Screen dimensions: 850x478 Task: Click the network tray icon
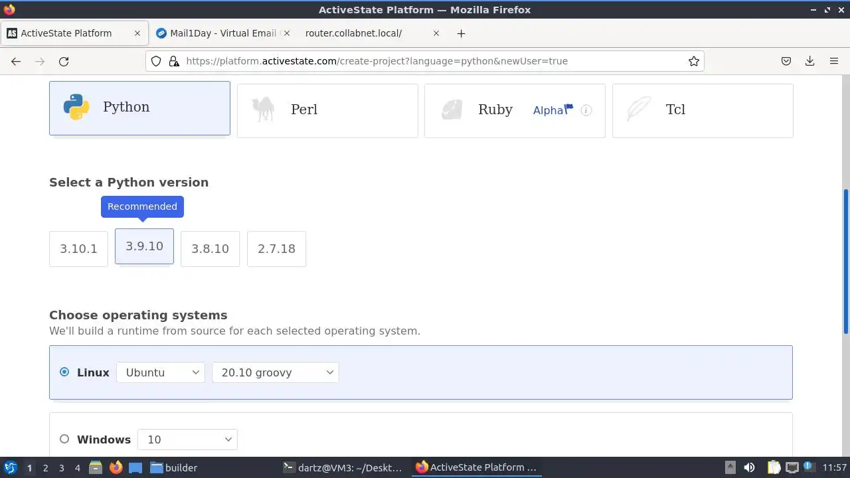(792, 467)
